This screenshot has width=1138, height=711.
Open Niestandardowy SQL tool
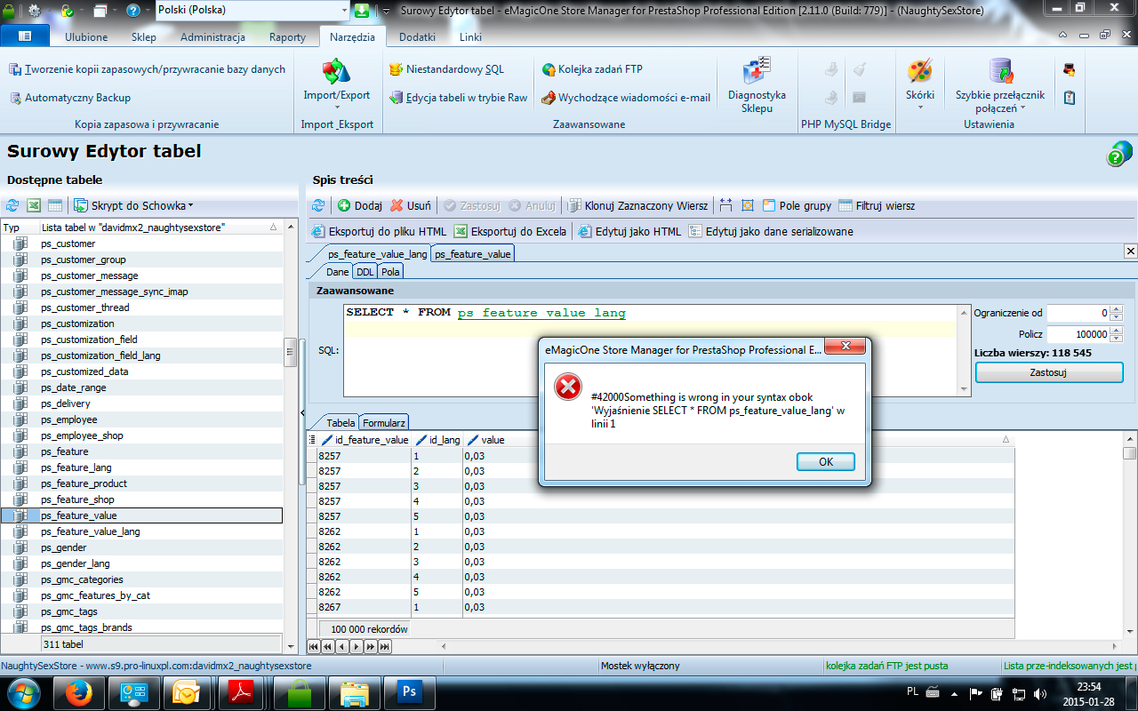coord(446,69)
